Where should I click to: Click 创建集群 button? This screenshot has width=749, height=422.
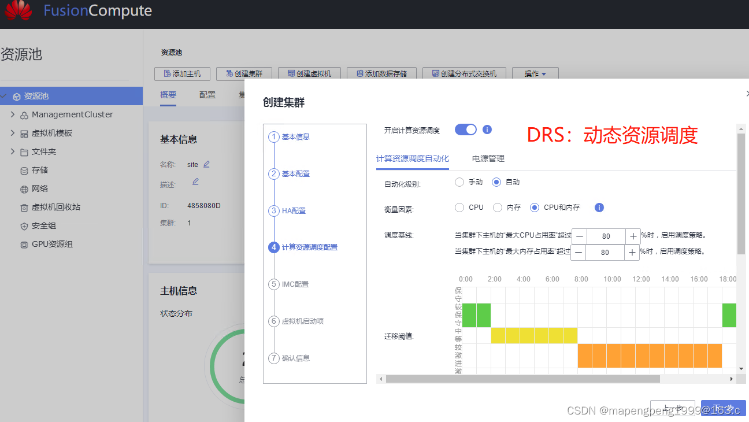244,74
